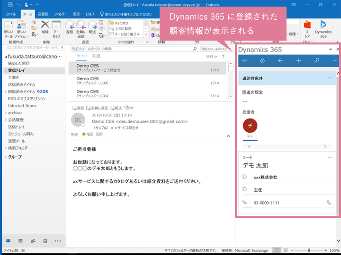Open the 表示 ribbon tab
The height and width of the screenshot is (255, 341).
[x=76, y=14]
